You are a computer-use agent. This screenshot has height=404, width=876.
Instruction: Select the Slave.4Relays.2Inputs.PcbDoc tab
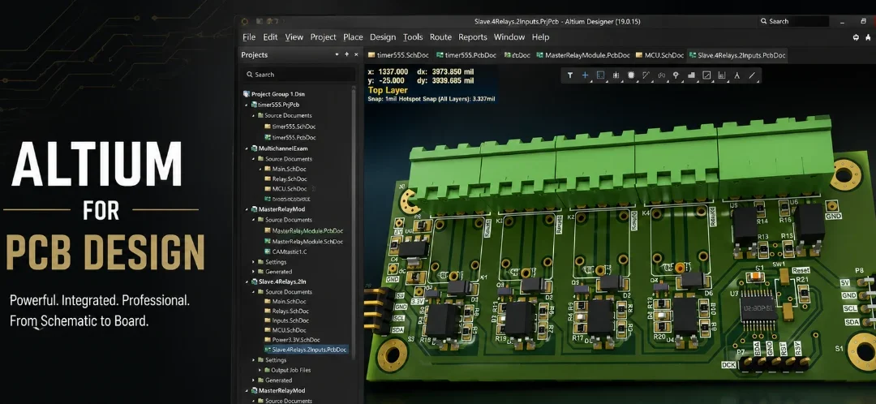click(737, 55)
